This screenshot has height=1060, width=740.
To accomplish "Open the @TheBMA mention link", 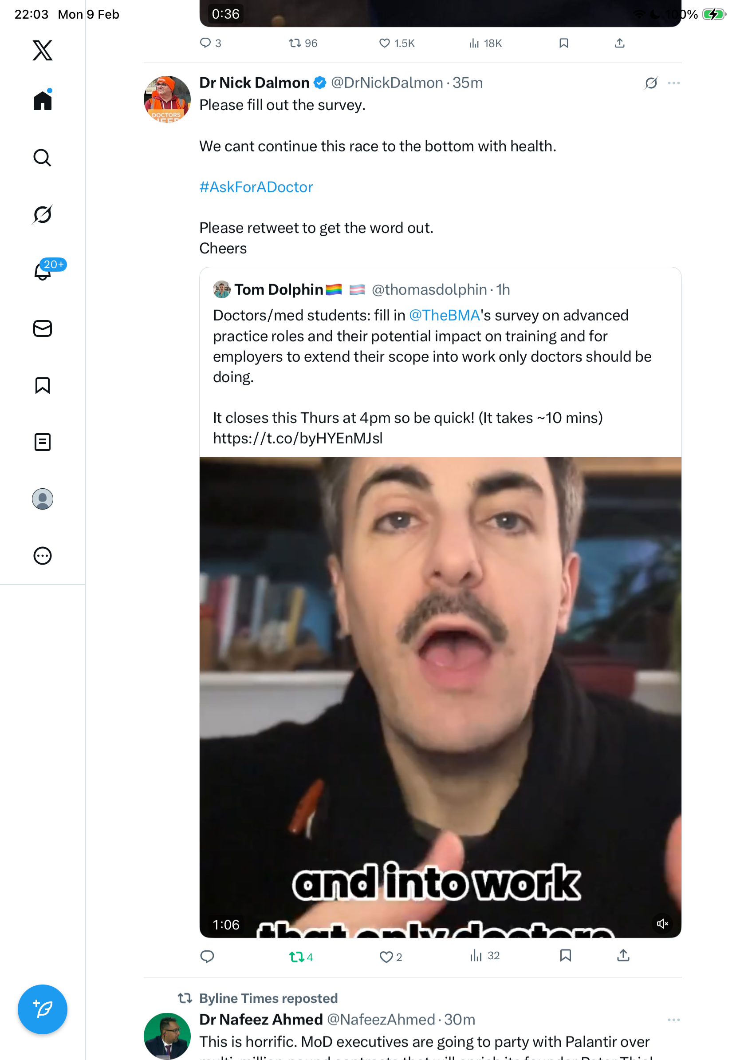I will [x=444, y=315].
